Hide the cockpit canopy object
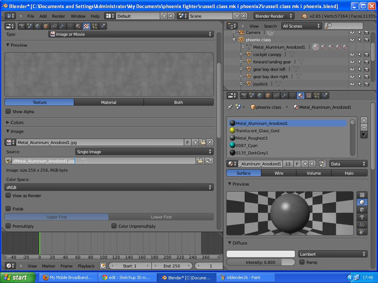The height and width of the screenshot is (283, 378). [x=352, y=55]
